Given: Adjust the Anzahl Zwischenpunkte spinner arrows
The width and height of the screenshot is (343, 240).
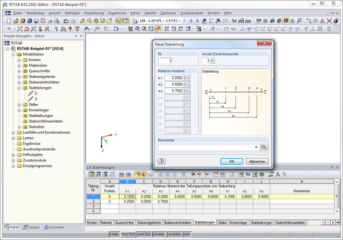Looking at the screenshot, I should [x=212, y=61].
